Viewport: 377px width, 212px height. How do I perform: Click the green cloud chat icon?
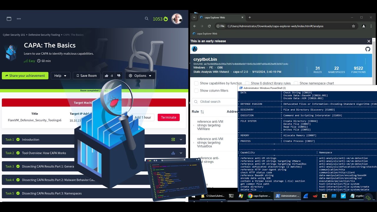[x=368, y=198]
